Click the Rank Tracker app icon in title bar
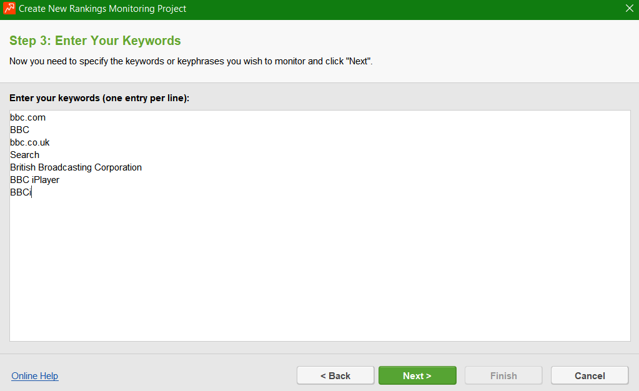This screenshot has height=391, width=639. pyautogui.click(x=9, y=9)
